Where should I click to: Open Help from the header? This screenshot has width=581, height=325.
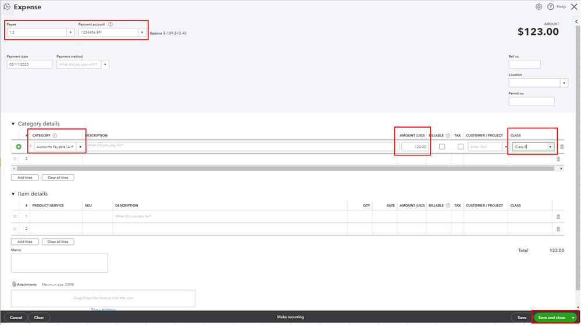tap(557, 6)
